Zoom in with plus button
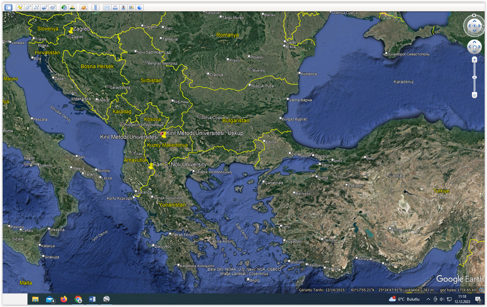The width and height of the screenshot is (487, 307). point(475,60)
